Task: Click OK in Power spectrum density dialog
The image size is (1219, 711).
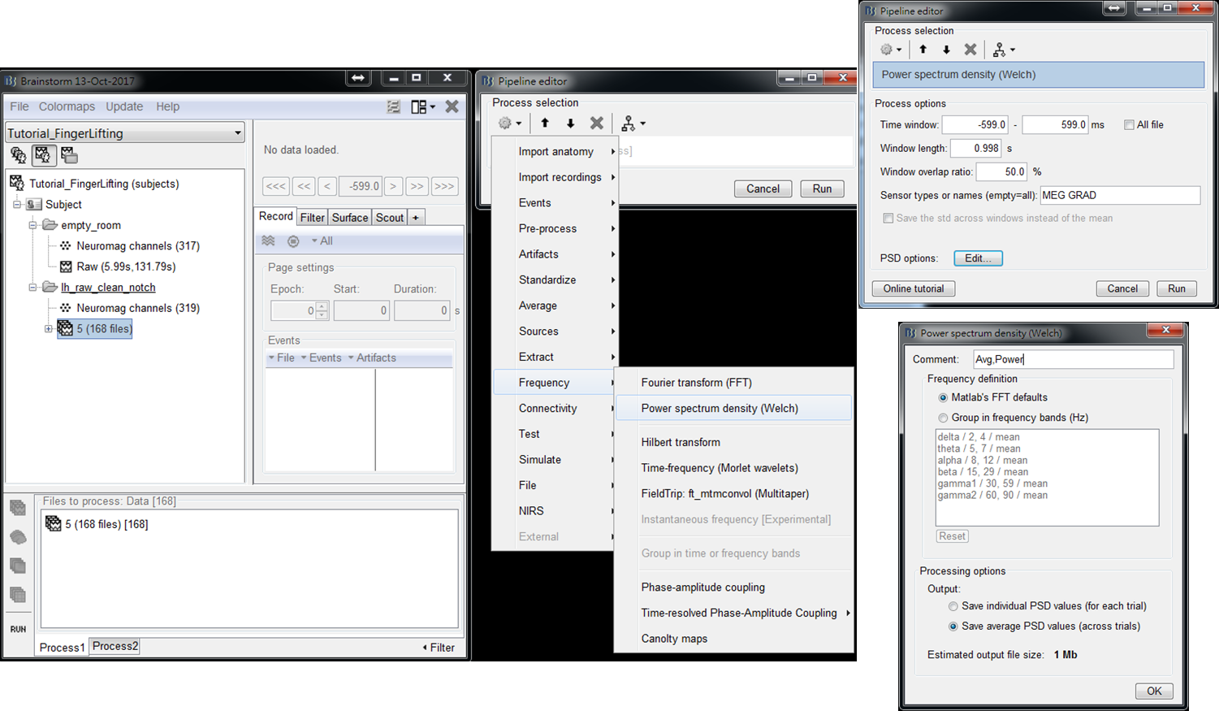Action: [x=1154, y=691]
